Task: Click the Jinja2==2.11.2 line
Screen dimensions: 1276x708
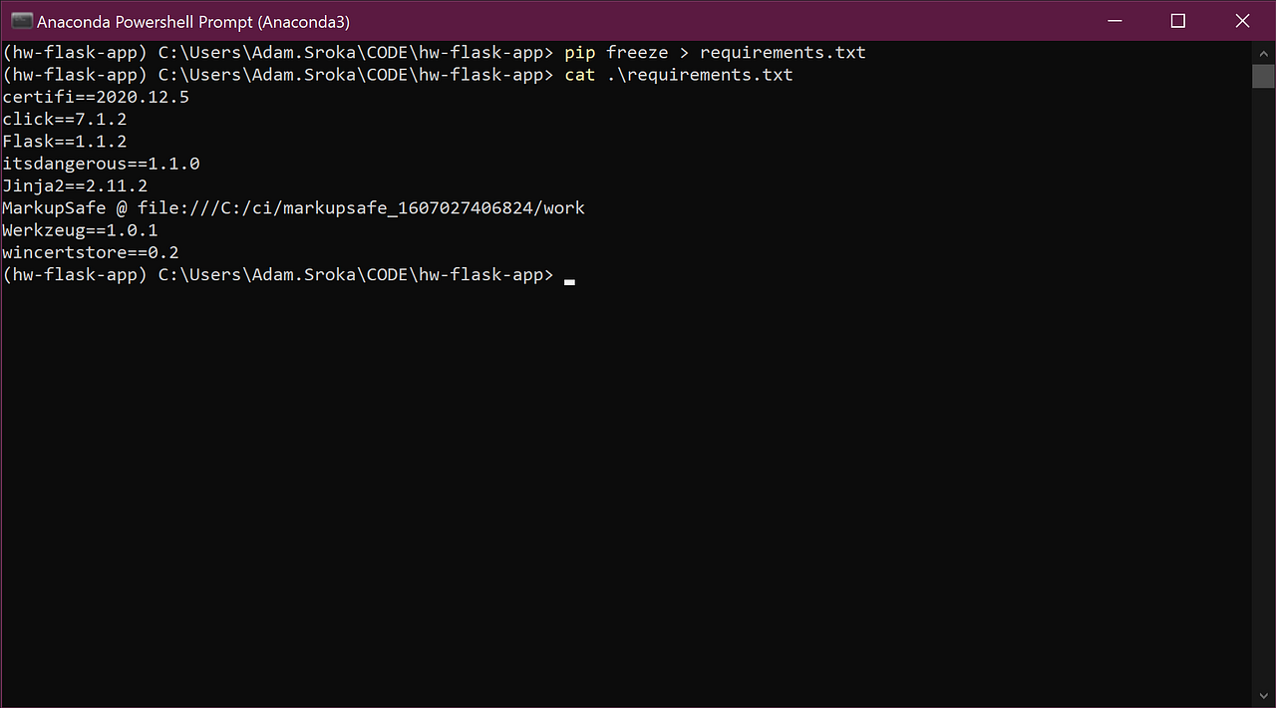Action: pos(74,185)
